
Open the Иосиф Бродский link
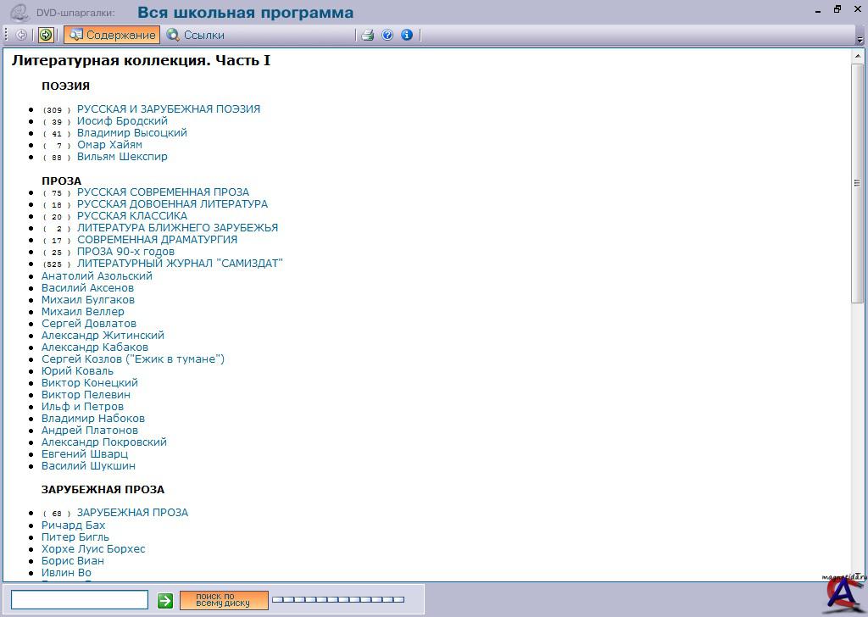point(122,121)
